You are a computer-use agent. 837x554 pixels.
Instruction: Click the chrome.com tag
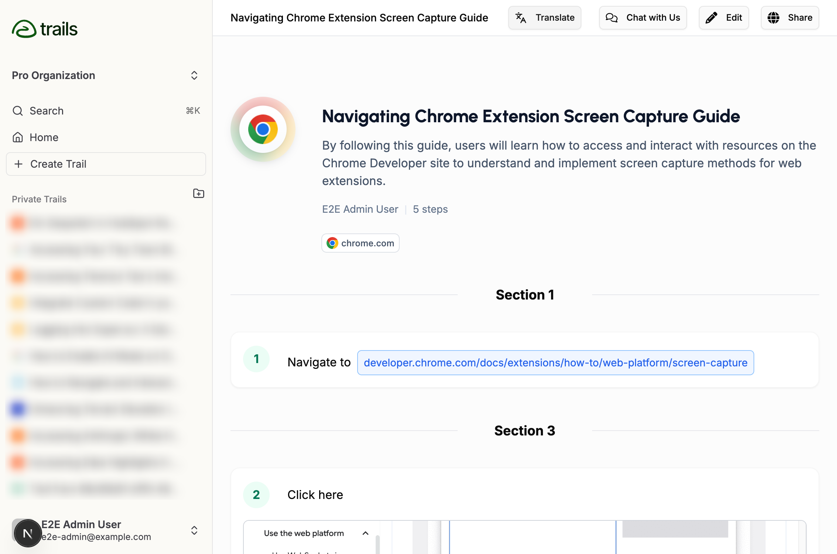[360, 243]
